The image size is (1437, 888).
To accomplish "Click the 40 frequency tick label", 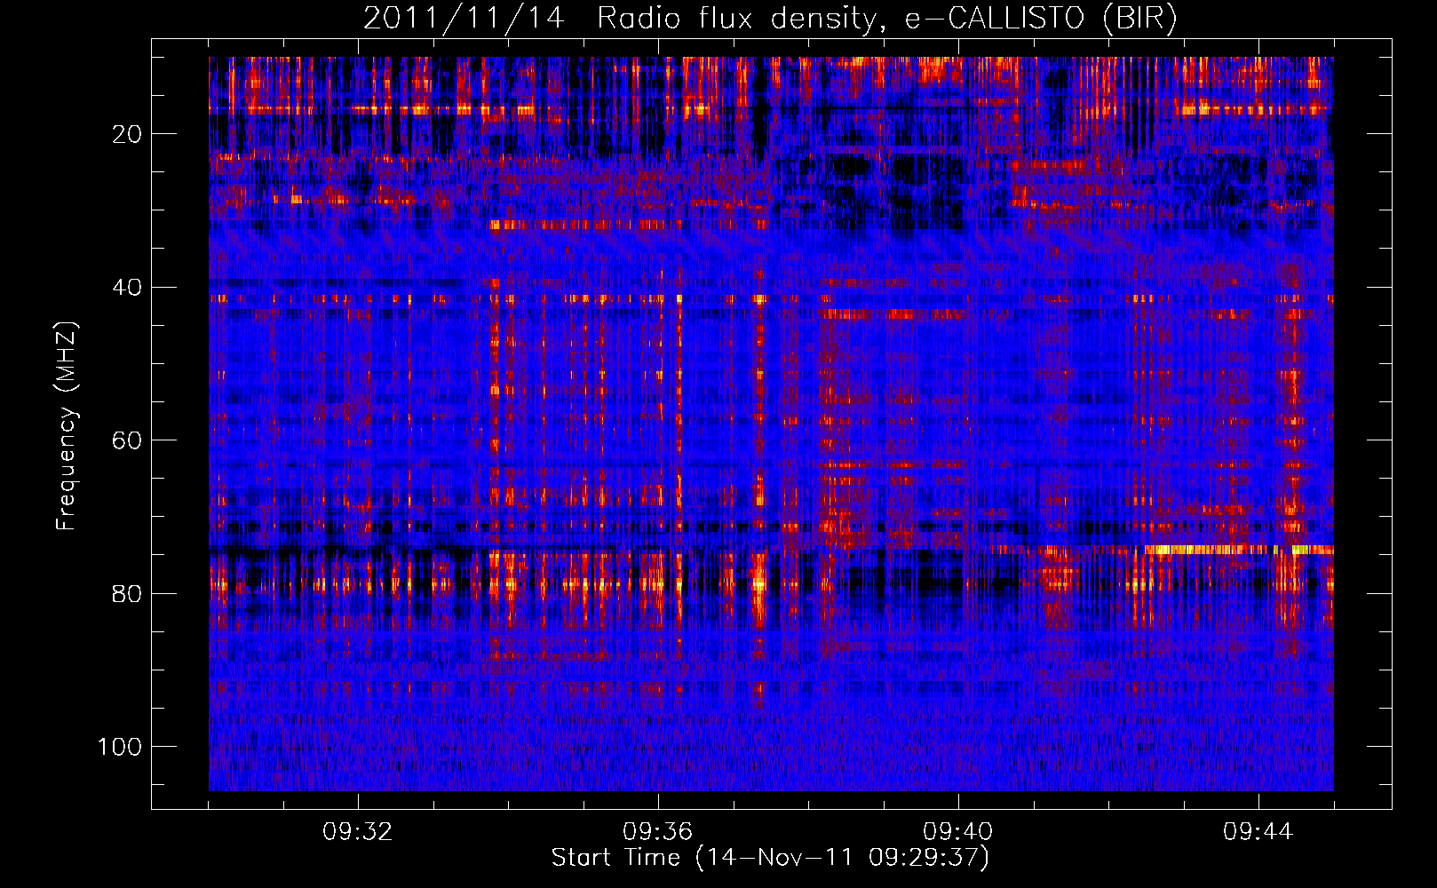I will pos(128,288).
